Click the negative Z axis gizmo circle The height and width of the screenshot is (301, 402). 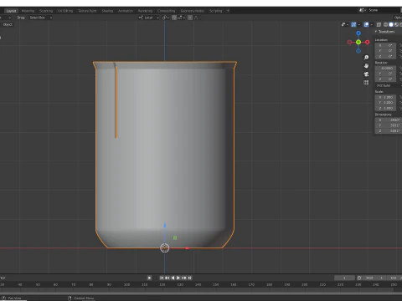click(x=358, y=51)
